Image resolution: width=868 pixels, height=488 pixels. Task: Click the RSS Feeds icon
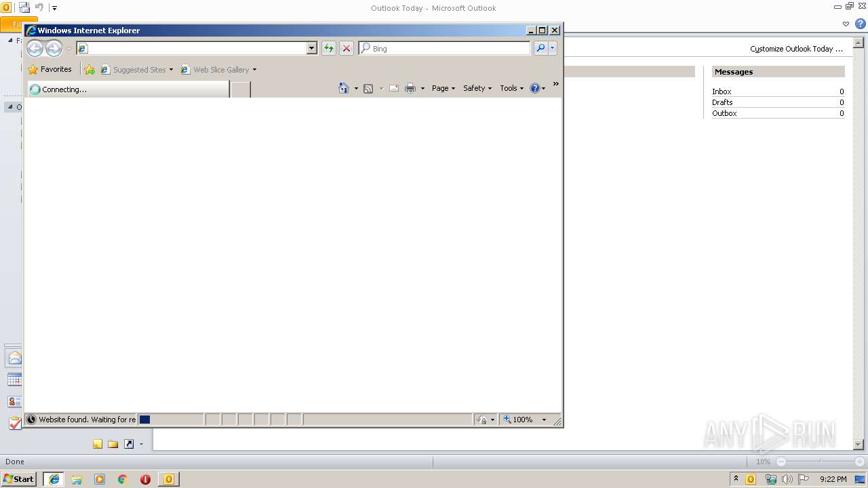(368, 88)
